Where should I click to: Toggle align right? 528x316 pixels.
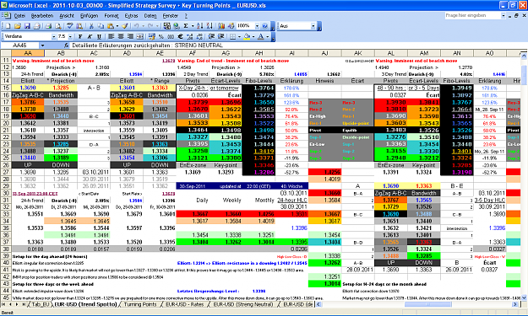pos(130,36)
